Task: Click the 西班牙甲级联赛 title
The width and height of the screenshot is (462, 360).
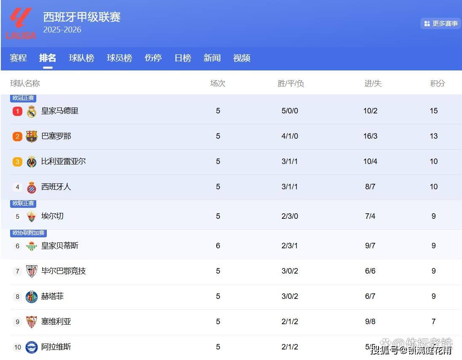Action: [x=82, y=17]
